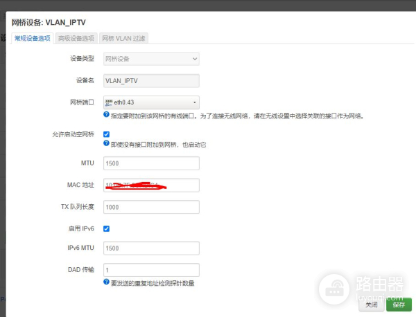Click the IPv6 MTU input field
The height and width of the screenshot is (317, 416).
[151, 248]
